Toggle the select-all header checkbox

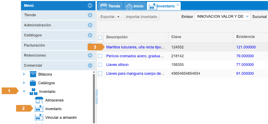pyautogui.click(x=100, y=37)
